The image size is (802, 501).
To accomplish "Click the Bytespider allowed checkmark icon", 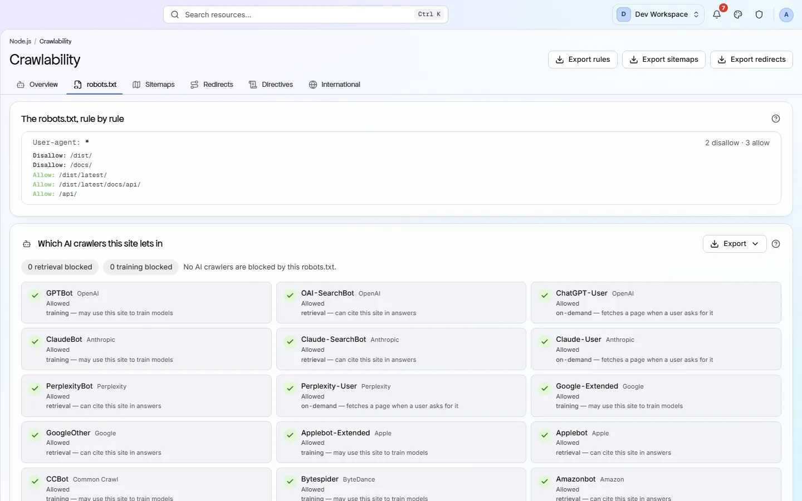I will coord(290,481).
